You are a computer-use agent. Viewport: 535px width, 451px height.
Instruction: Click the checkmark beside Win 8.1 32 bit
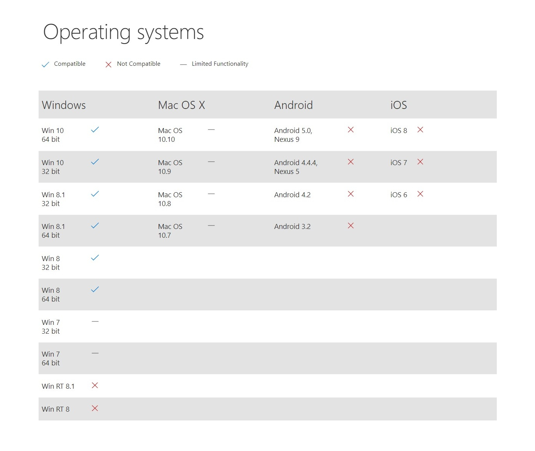coord(95,194)
